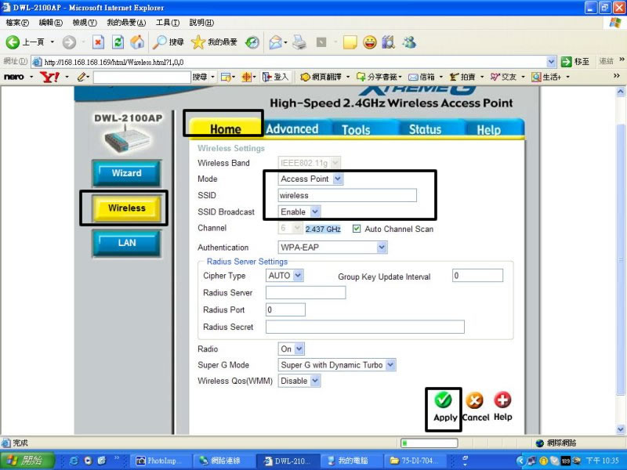This screenshot has height=470, width=627.
Task: Click the Group Key Update Interval field
Action: [x=477, y=276]
